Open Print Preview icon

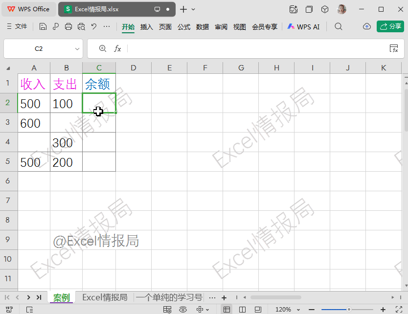81,26
